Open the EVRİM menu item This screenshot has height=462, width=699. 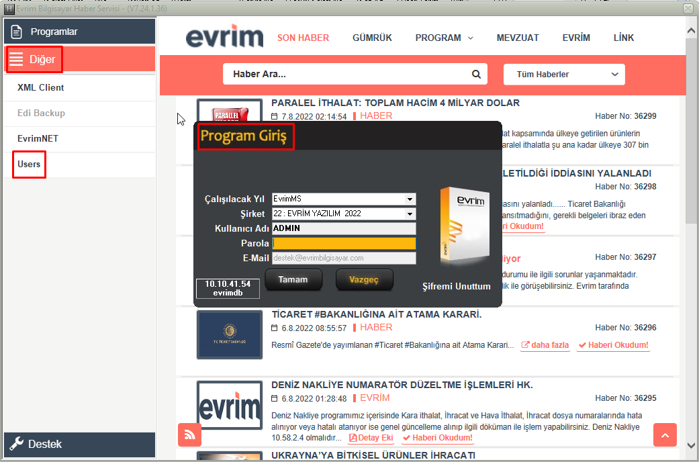click(x=576, y=38)
